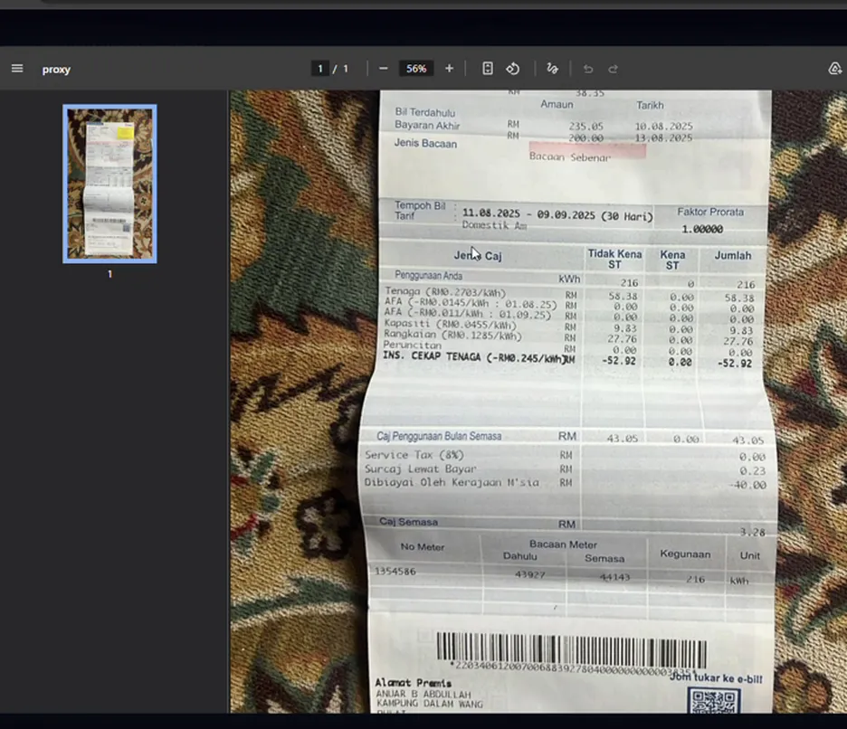Click the save to Drive icon
This screenshot has height=729, width=847.
point(835,69)
